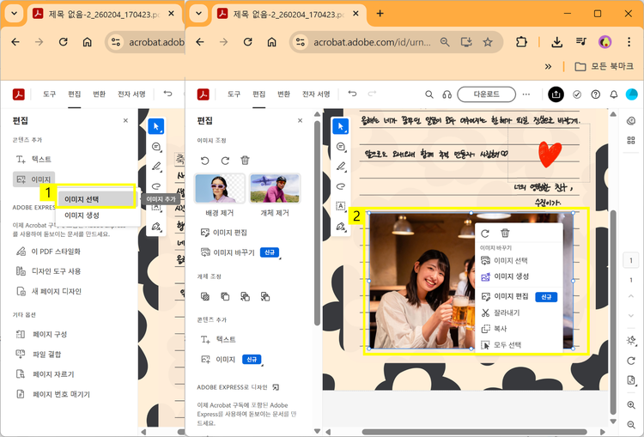
Task: Delete image via 이미지 조정 trash icon
Action: (246, 161)
